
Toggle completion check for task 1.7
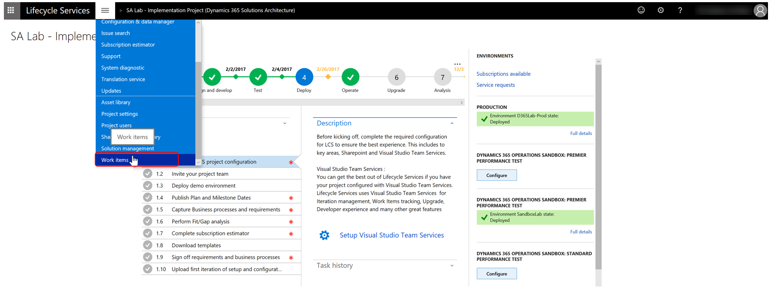point(148,233)
